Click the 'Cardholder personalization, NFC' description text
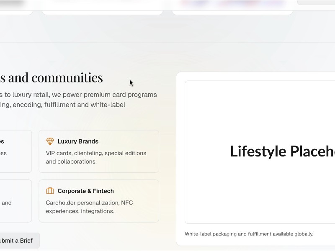The width and height of the screenshot is (335, 251). 89,207
